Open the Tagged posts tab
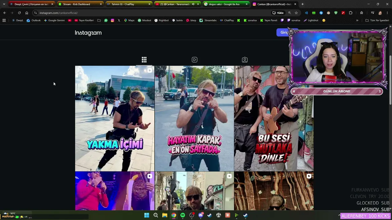The width and height of the screenshot is (392, 220). [245, 60]
